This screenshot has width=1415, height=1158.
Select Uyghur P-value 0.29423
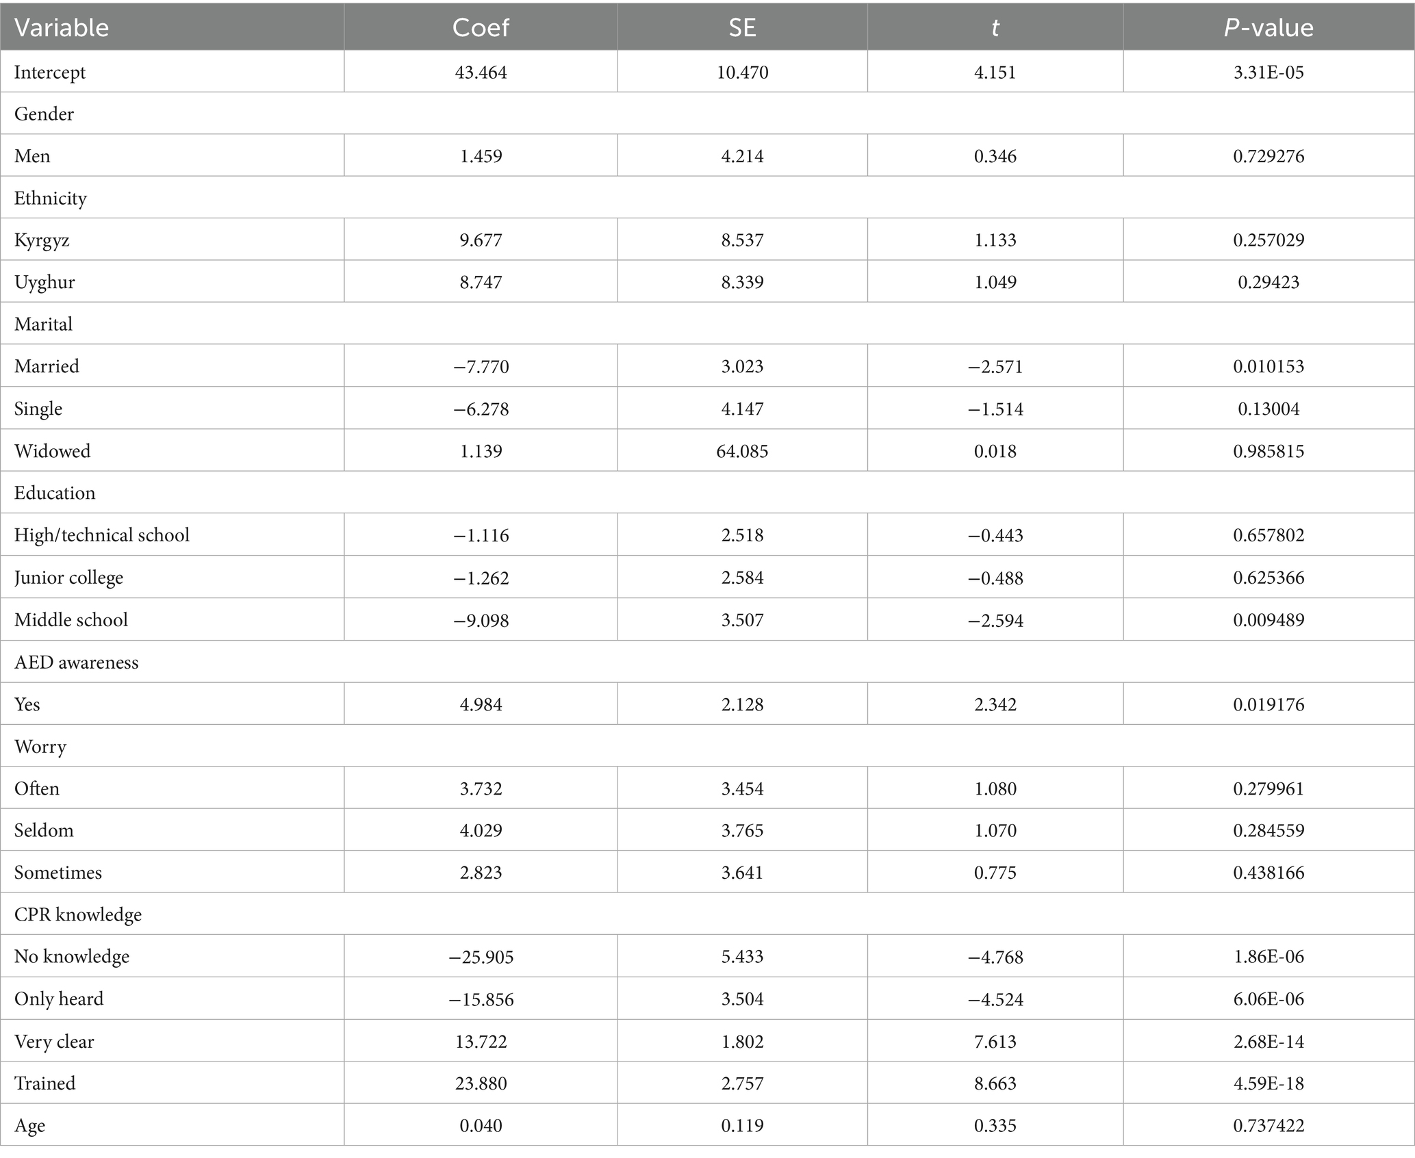click(1269, 282)
